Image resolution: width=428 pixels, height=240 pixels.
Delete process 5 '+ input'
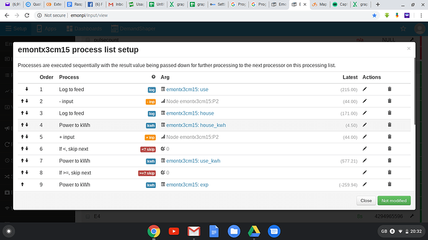(x=390, y=136)
